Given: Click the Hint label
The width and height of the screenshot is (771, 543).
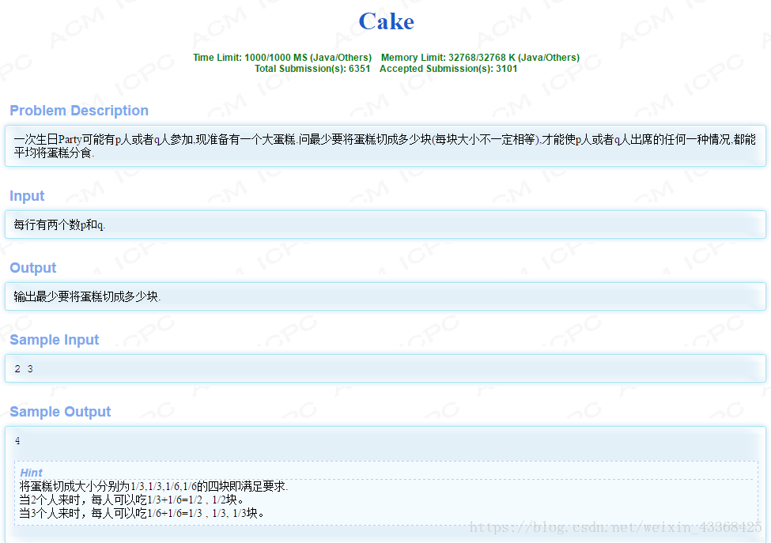Looking at the screenshot, I should (32, 473).
